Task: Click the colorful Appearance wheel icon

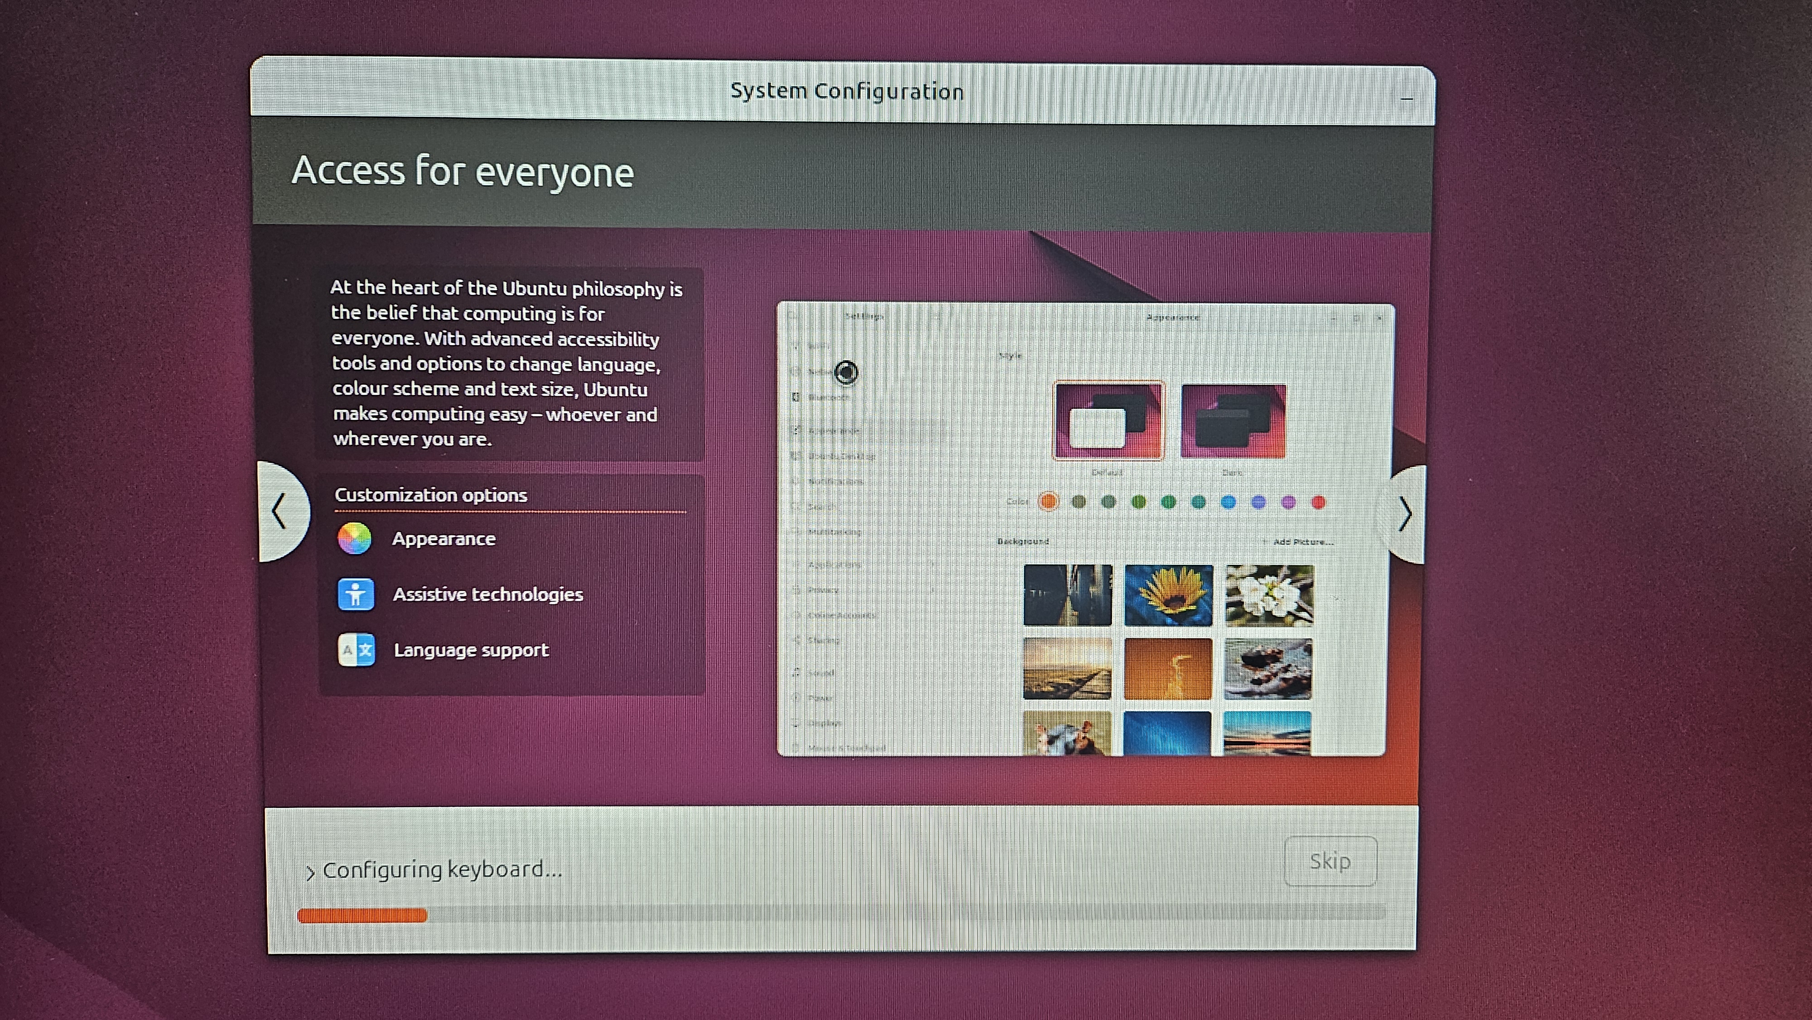Action: click(x=354, y=539)
